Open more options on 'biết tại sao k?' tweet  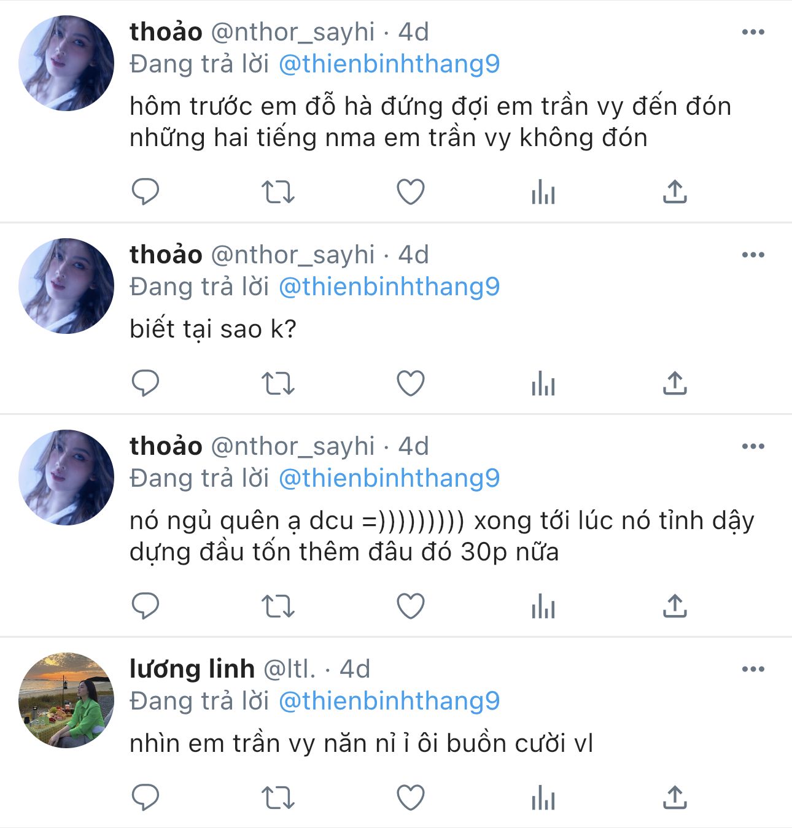click(753, 255)
